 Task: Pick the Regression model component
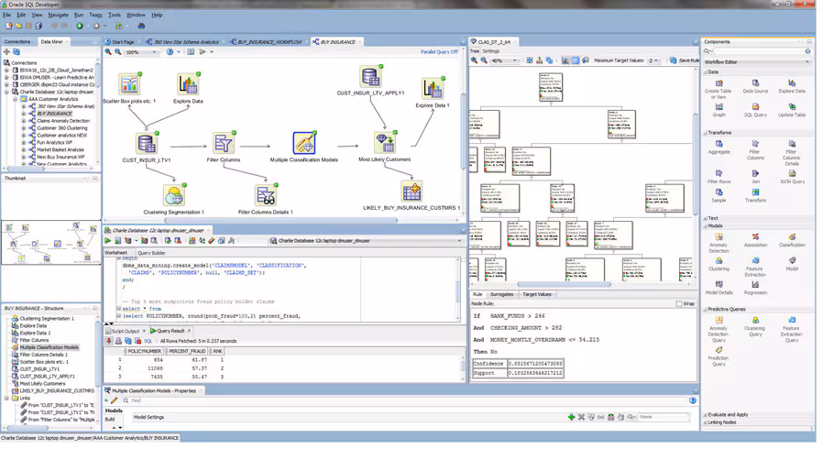(755, 288)
